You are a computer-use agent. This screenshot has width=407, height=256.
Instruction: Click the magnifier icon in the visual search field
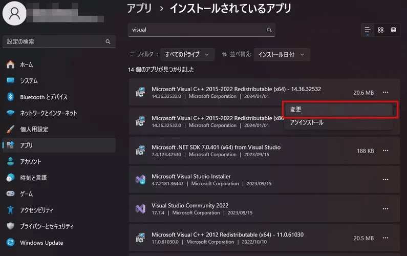click(x=269, y=30)
